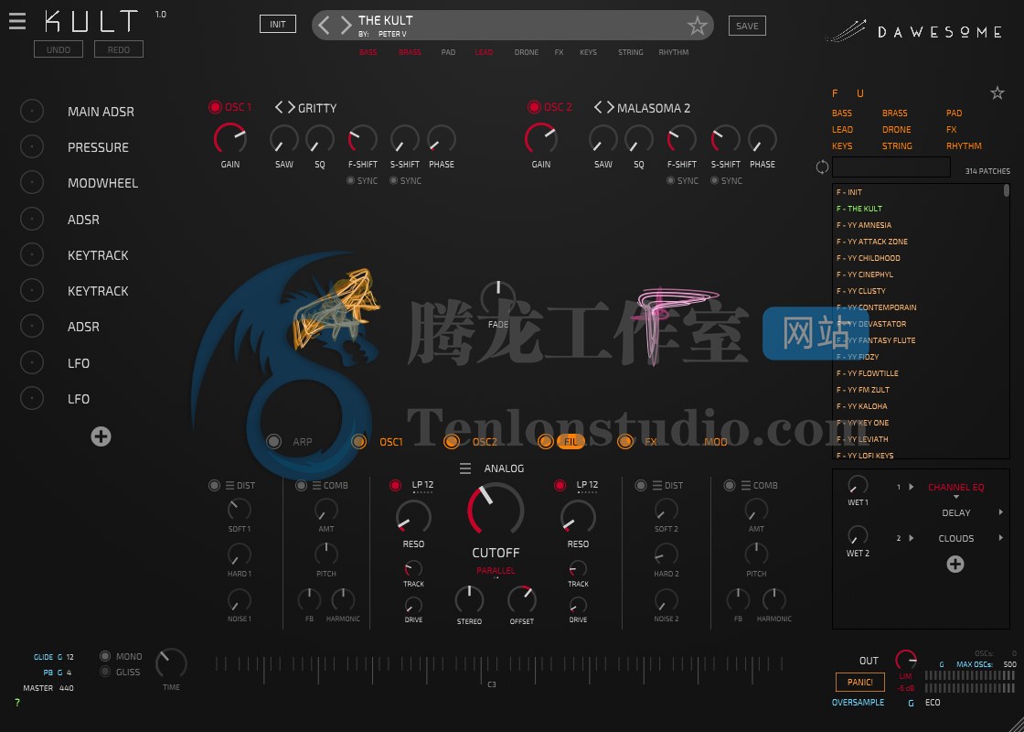Screen dimensions: 1024x732
Task: Toggle OSC 1 power button
Action: pos(215,107)
